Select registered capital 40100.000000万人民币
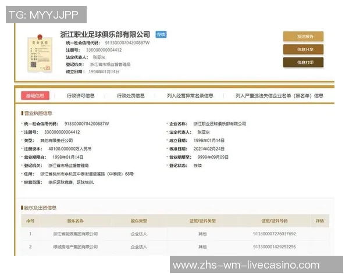Image resolution: width=349 pixels, height=279 pixels. 70,149
